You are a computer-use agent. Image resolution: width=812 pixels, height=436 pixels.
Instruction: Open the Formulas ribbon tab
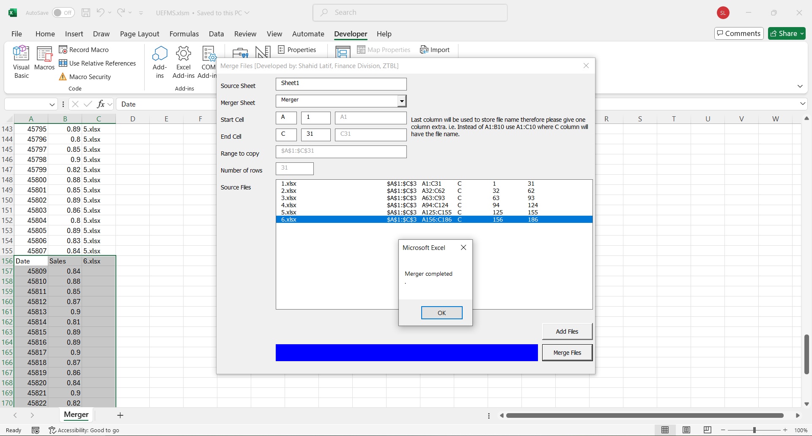click(x=184, y=34)
